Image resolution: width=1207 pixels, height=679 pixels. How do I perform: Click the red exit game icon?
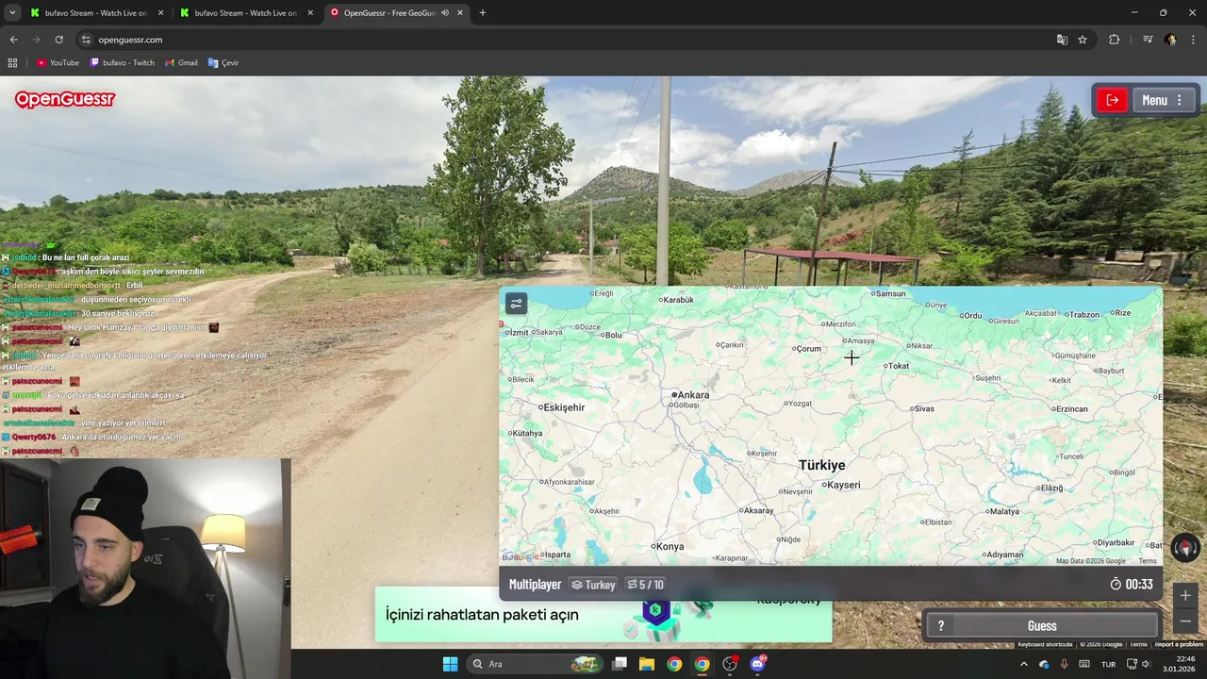(1113, 100)
